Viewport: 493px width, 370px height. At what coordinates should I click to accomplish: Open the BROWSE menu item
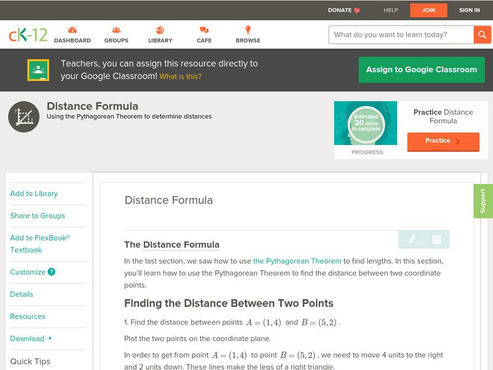(x=248, y=41)
